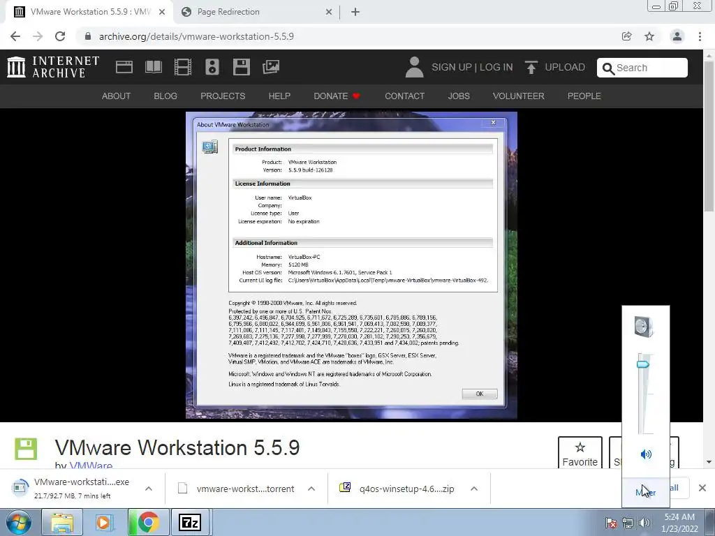Open the CONTACT menu item
The image size is (715, 536).
click(x=404, y=96)
